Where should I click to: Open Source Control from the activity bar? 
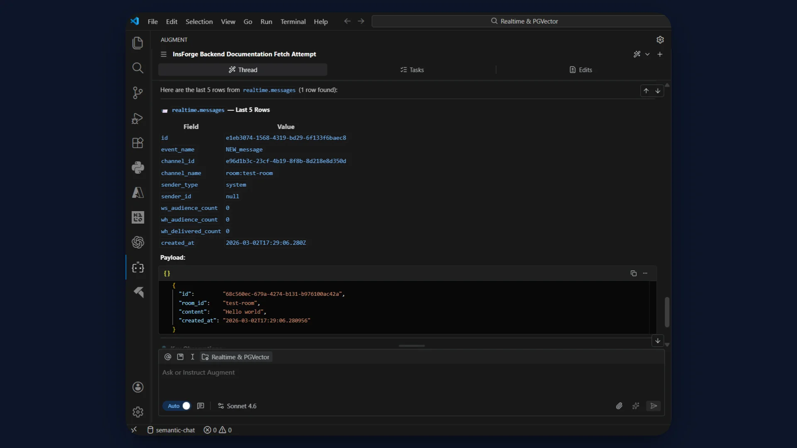point(137,93)
